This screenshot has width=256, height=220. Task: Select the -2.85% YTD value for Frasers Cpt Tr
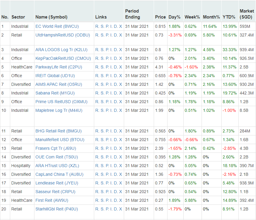(x=229, y=148)
